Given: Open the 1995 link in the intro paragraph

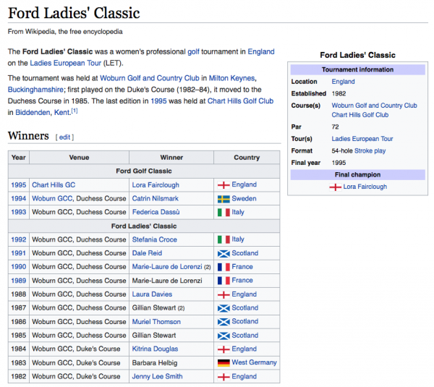Looking at the screenshot, I should click(158, 101).
